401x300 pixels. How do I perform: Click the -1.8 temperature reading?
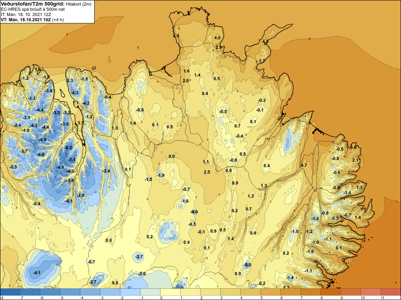click(84, 79)
